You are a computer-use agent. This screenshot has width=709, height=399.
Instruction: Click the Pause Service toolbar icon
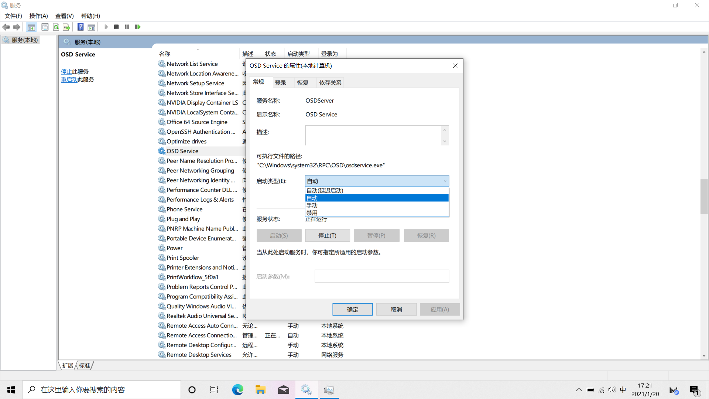(x=127, y=27)
